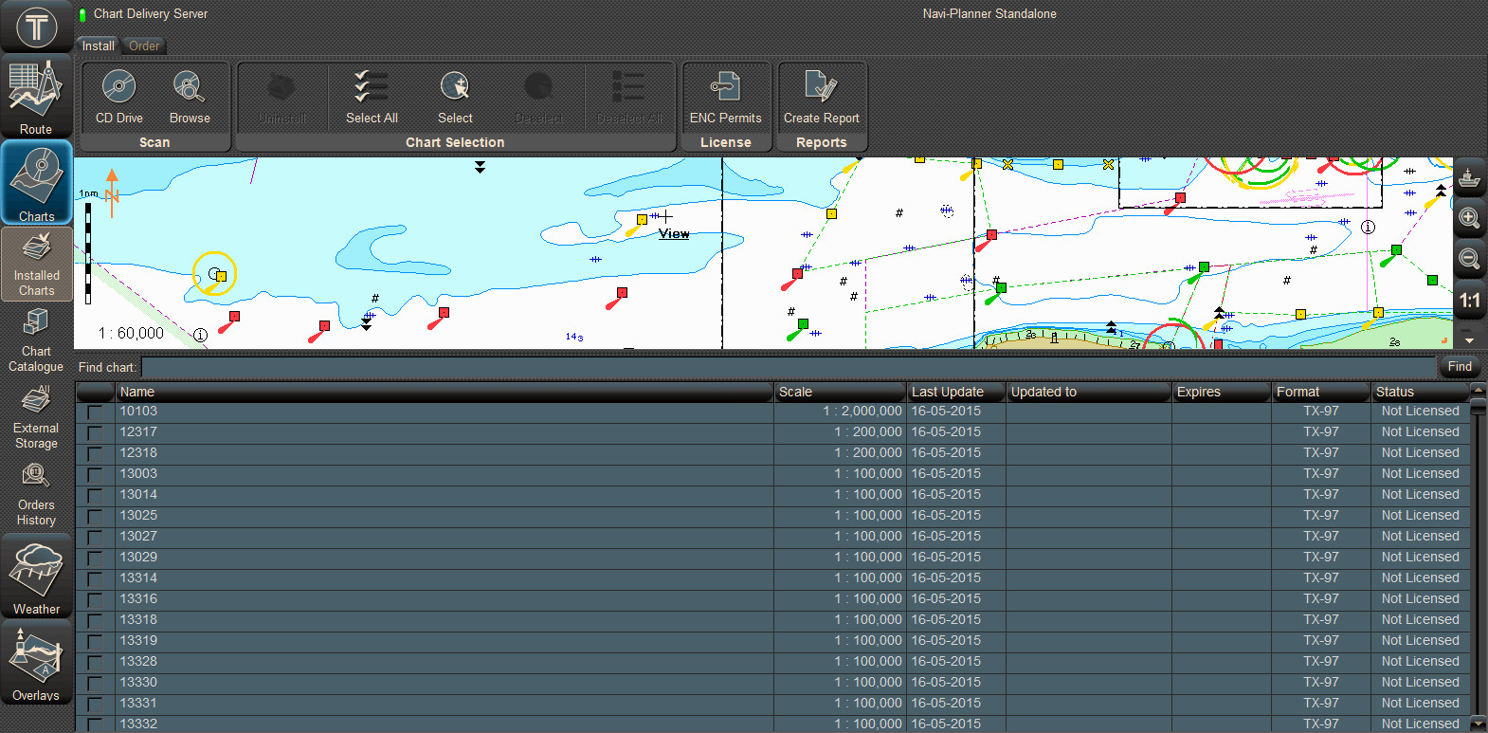Zoom out on the chart preview

point(1469,259)
